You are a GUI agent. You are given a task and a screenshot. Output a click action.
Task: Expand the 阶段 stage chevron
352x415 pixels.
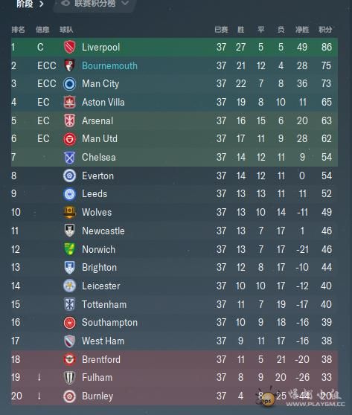[x=42, y=4]
